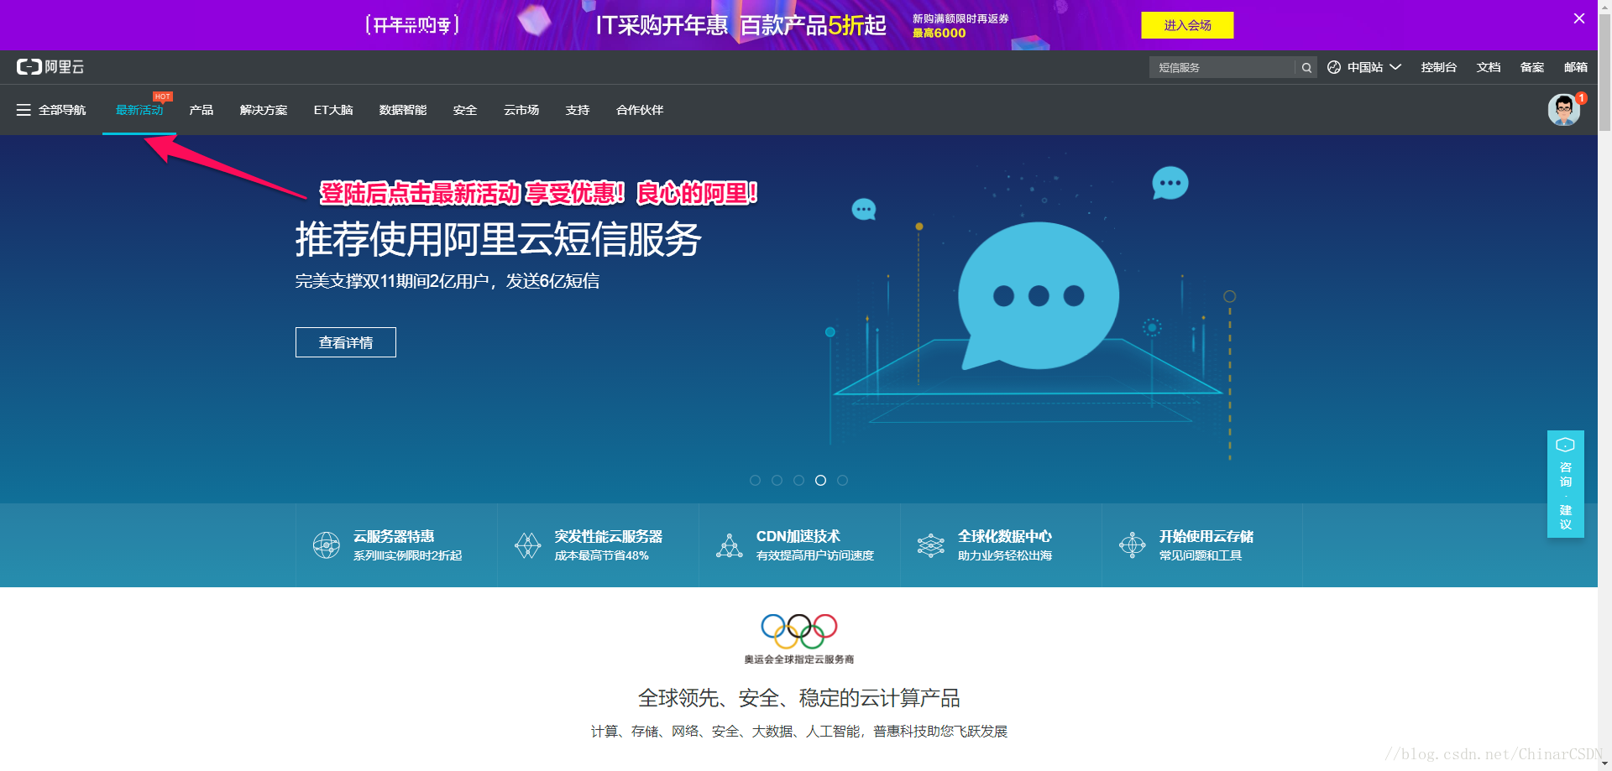Open the 文档 link

pos(1489,67)
